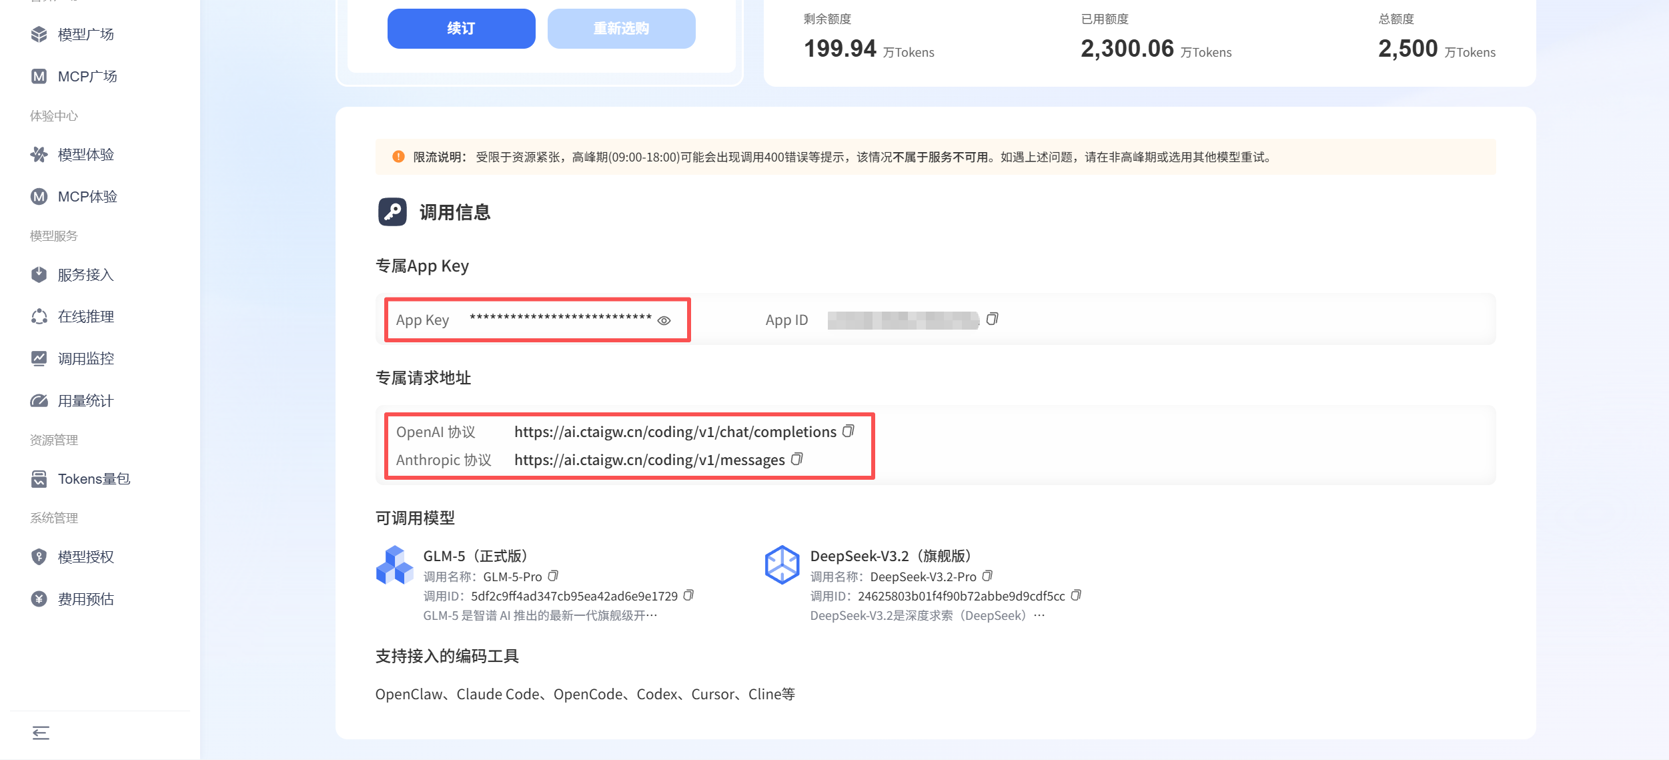Click the 模型体验 sidebar icon
This screenshot has height=760, width=1669.
tap(39, 154)
